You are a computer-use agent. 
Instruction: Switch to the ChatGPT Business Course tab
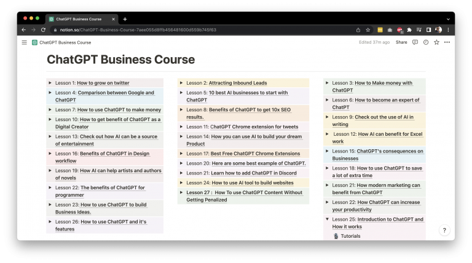click(79, 19)
